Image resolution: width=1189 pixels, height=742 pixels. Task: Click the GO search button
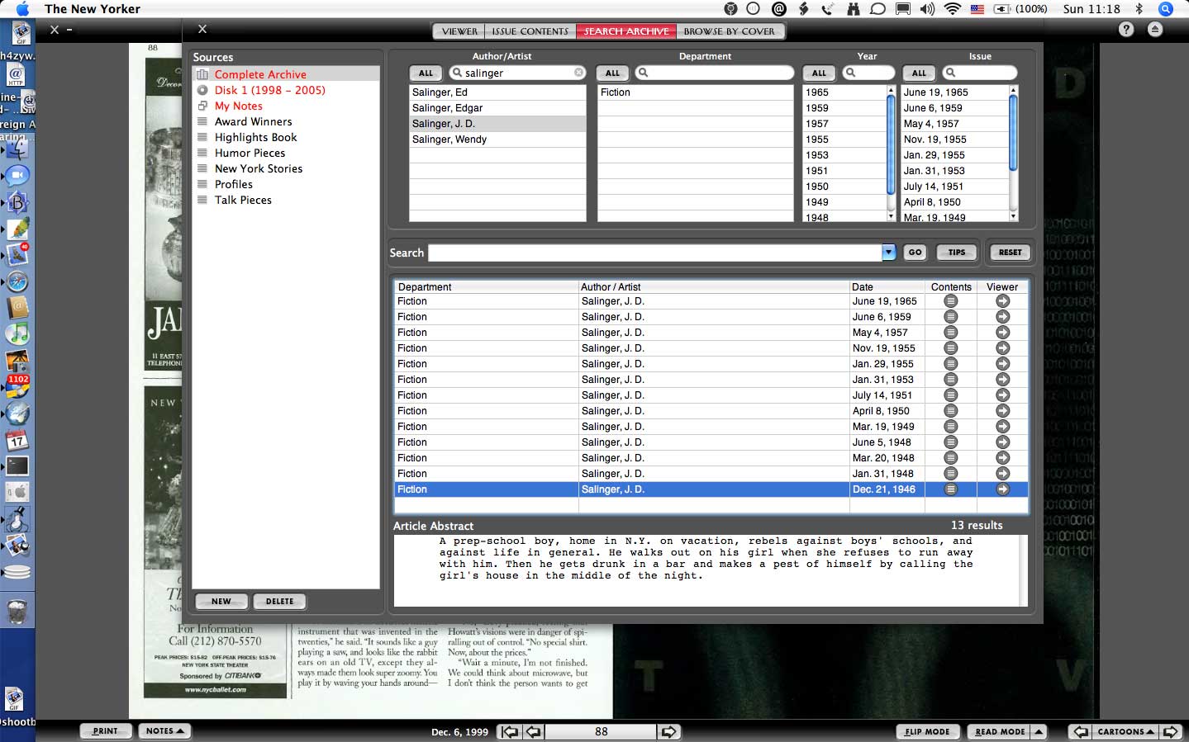915,253
